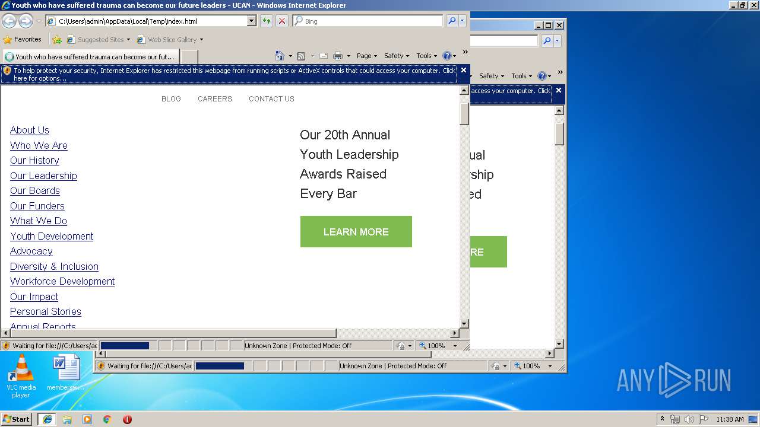Open the search provider dropdown arrow

click(463, 21)
